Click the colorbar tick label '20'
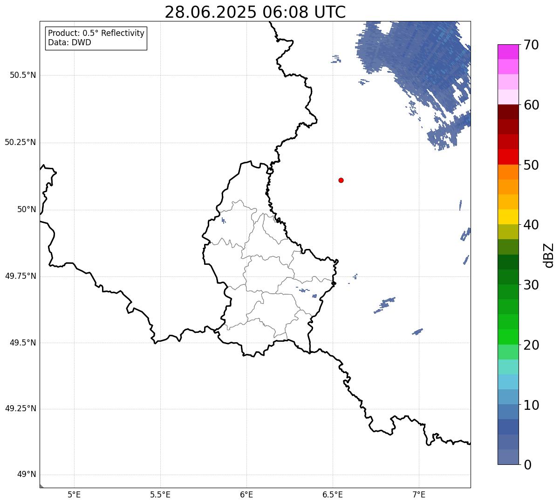 click(531, 345)
